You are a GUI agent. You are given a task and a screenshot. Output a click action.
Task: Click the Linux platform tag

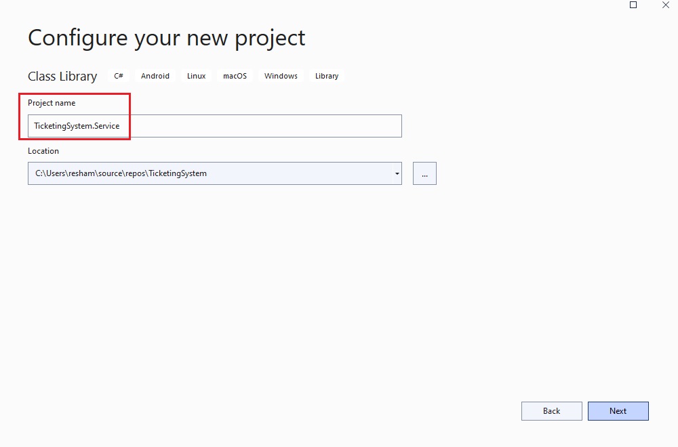196,76
